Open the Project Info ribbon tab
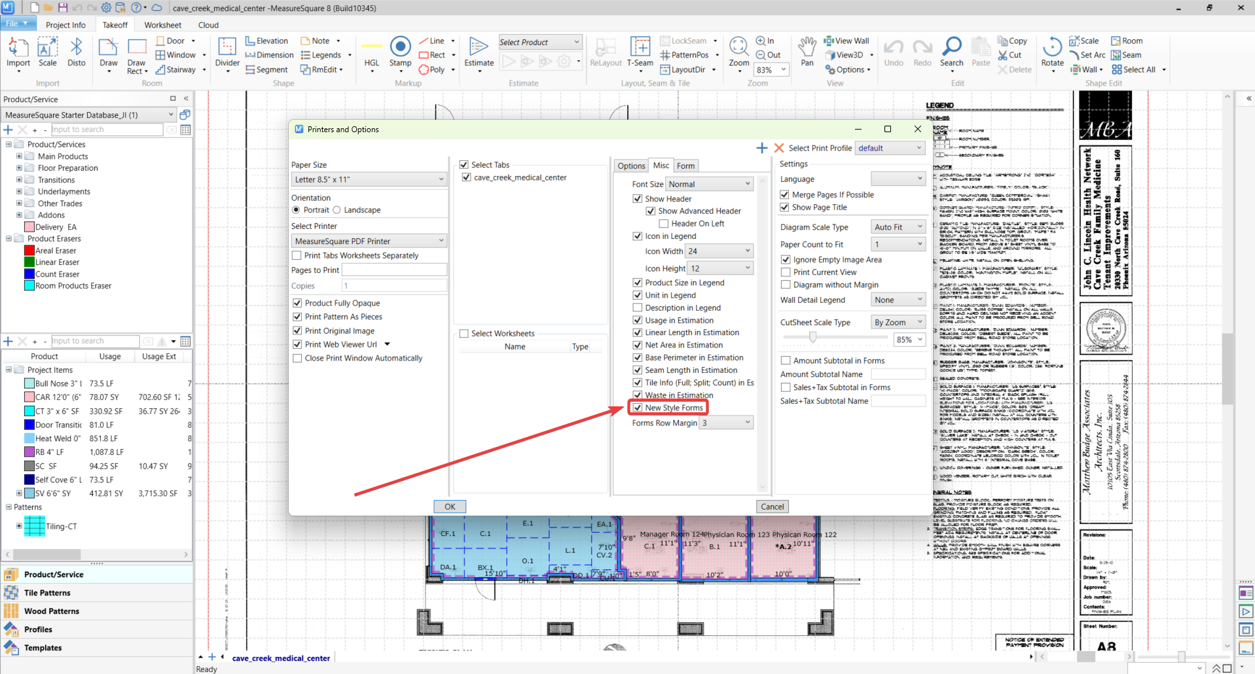 (65, 25)
